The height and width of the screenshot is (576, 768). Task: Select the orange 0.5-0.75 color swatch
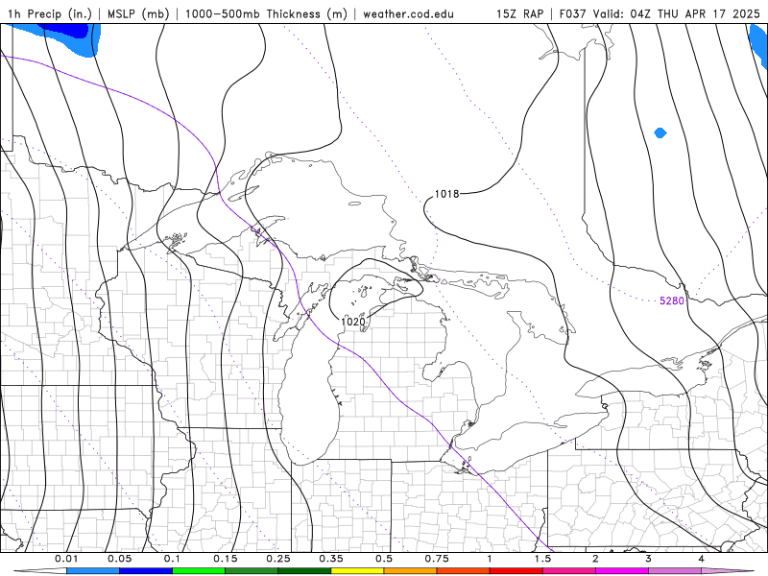[411, 571]
